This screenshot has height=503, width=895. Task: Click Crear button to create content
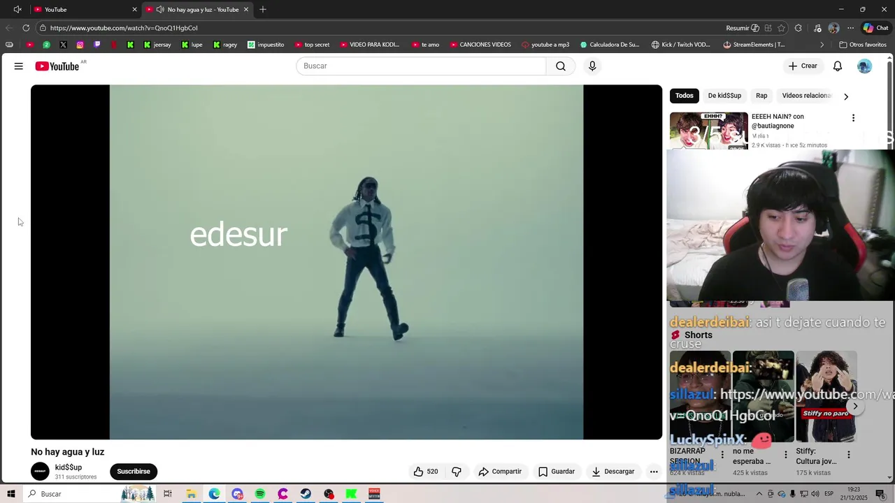803,66
